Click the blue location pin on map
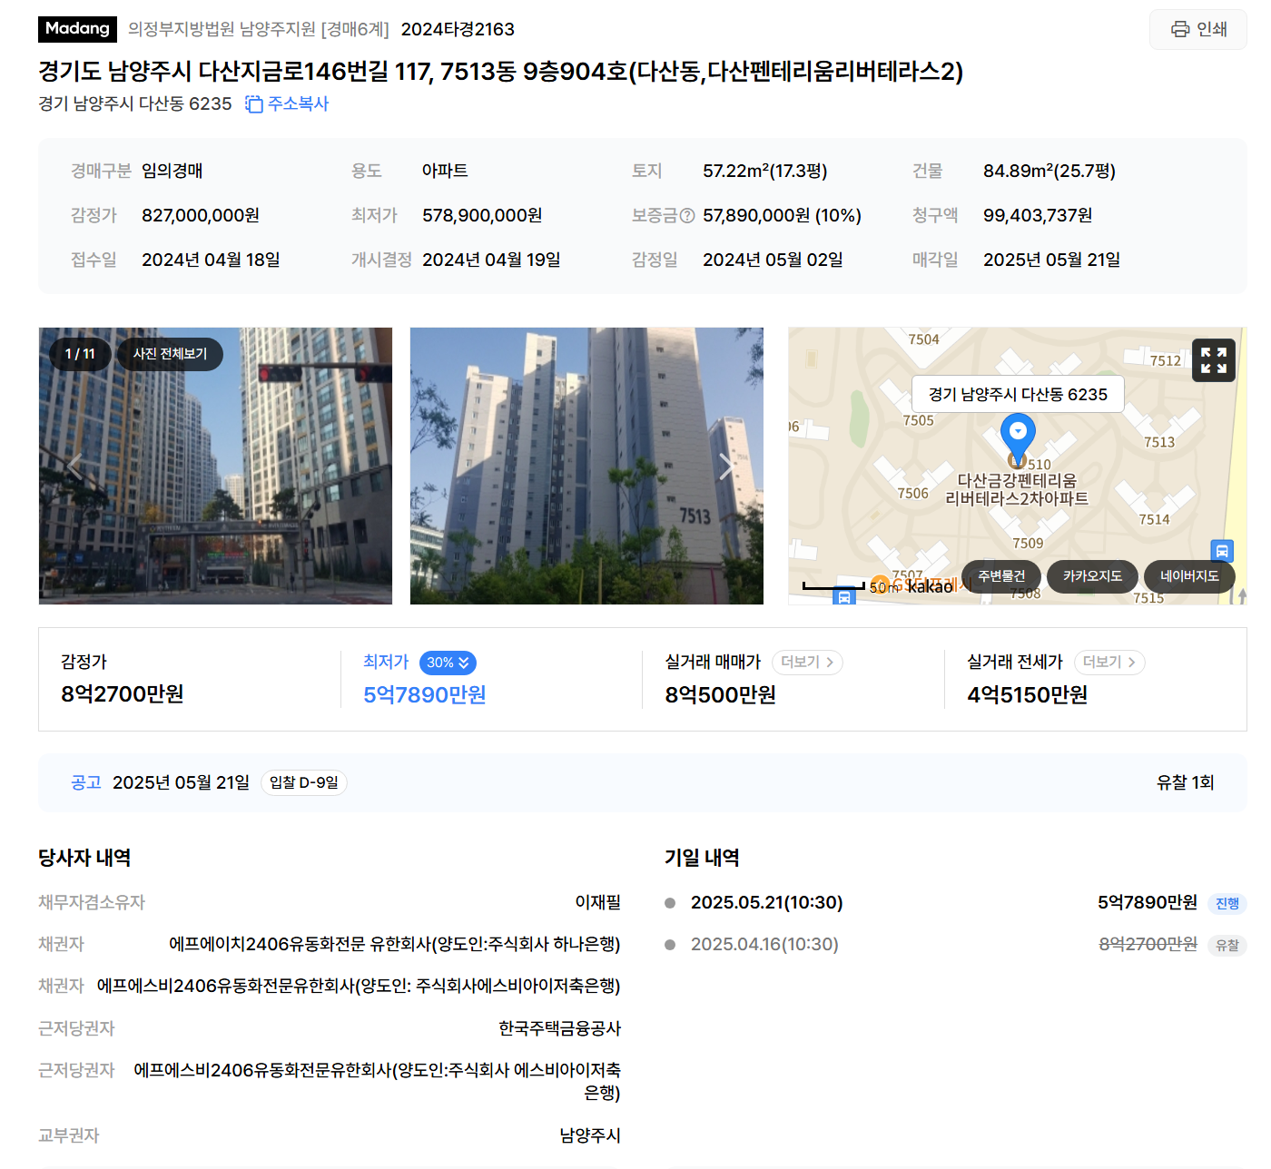 (x=1018, y=437)
